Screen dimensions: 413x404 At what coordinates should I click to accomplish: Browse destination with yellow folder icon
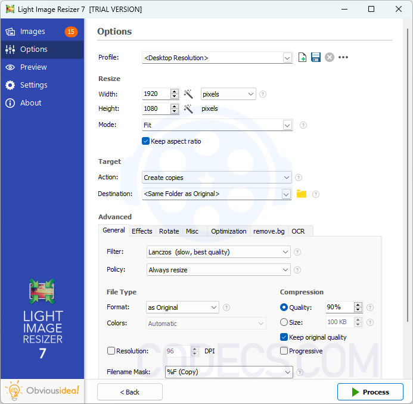point(302,194)
